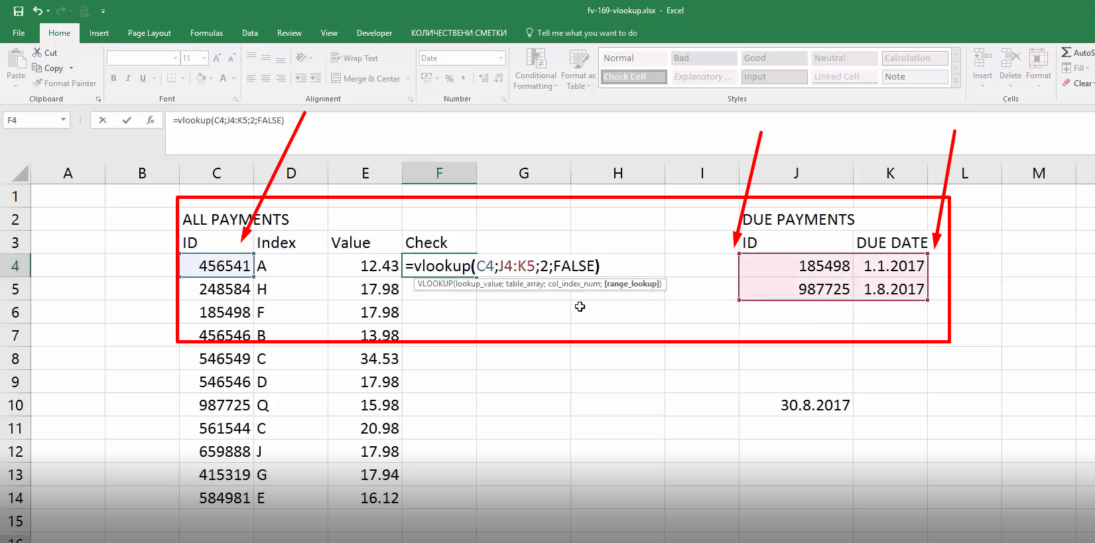This screenshot has height=543, width=1095.
Task: Expand the Name Box dropdown arrow
Action: tap(63, 120)
